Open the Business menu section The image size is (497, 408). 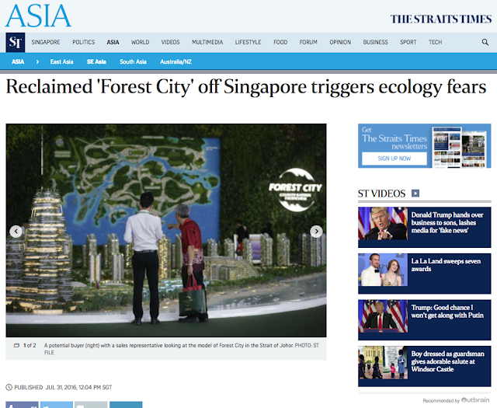coord(375,42)
